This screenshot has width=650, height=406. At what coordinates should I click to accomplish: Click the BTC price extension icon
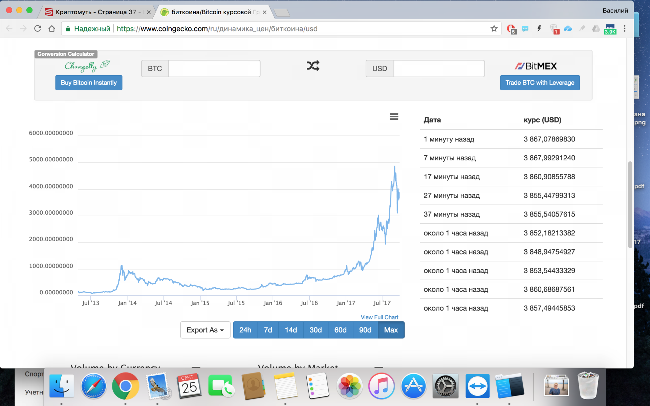click(x=610, y=29)
